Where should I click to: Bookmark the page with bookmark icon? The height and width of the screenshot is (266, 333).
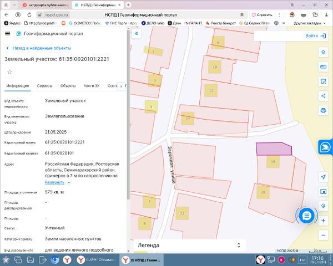point(242,15)
